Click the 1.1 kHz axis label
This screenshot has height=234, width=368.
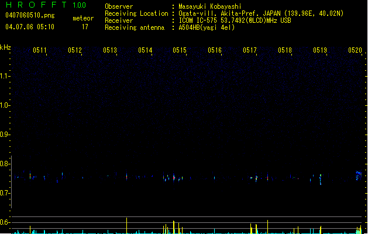pos(5,76)
